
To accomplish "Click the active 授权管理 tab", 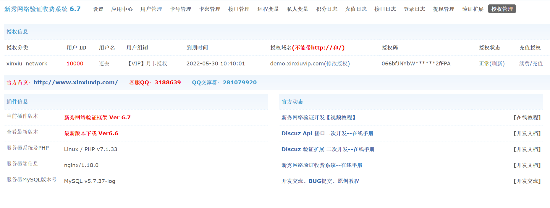I will coord(502,9).
